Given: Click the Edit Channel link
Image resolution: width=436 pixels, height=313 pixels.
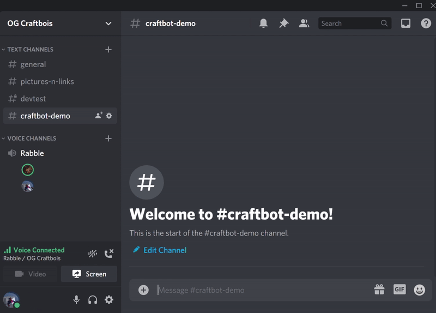Looking at the screenshot, I should [x=165, y=250].
